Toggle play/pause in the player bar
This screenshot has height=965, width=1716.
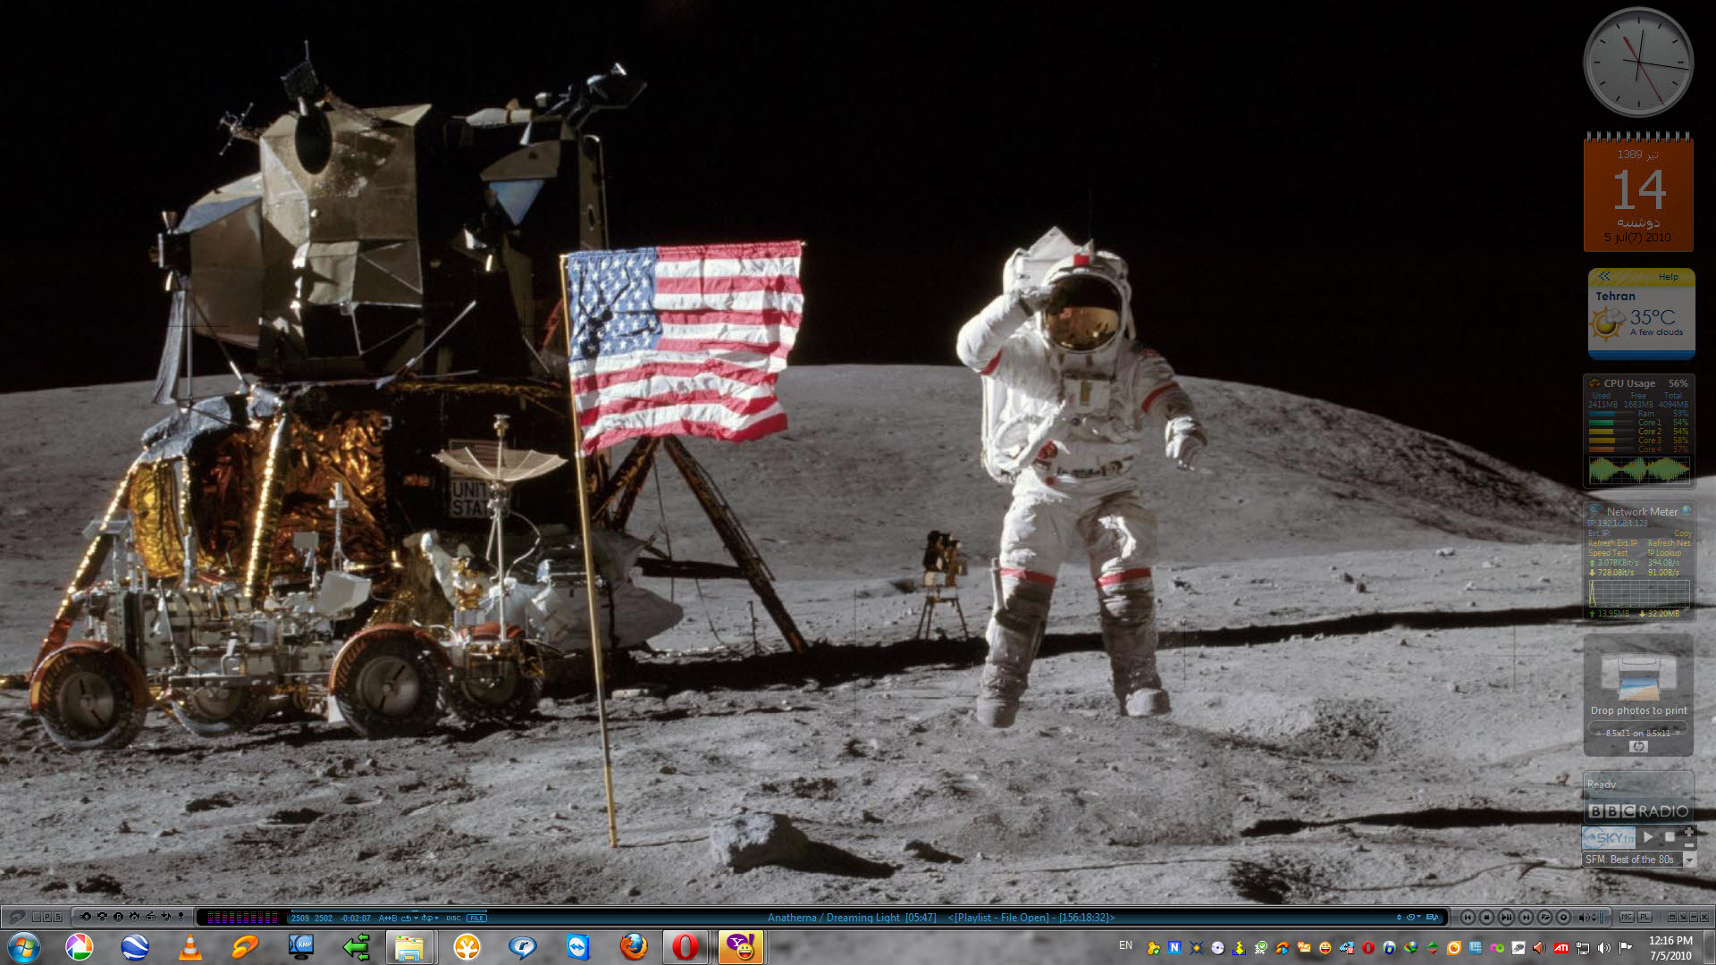pos(1506,918)
